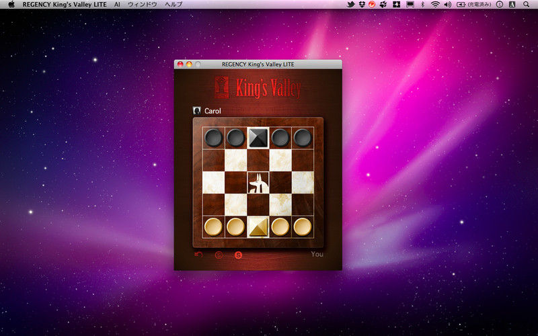Click the light square at middle row's left edge

click(x=213, y=182)
